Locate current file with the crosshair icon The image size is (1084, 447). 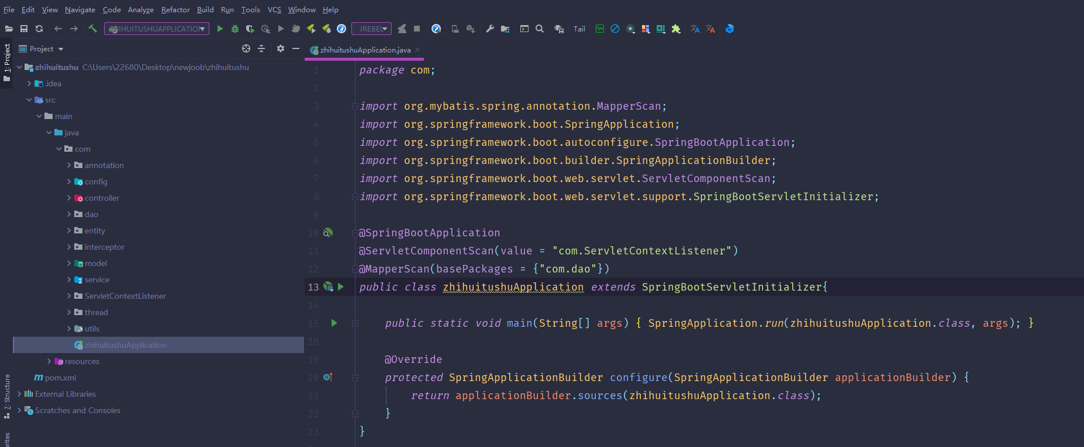246,48
